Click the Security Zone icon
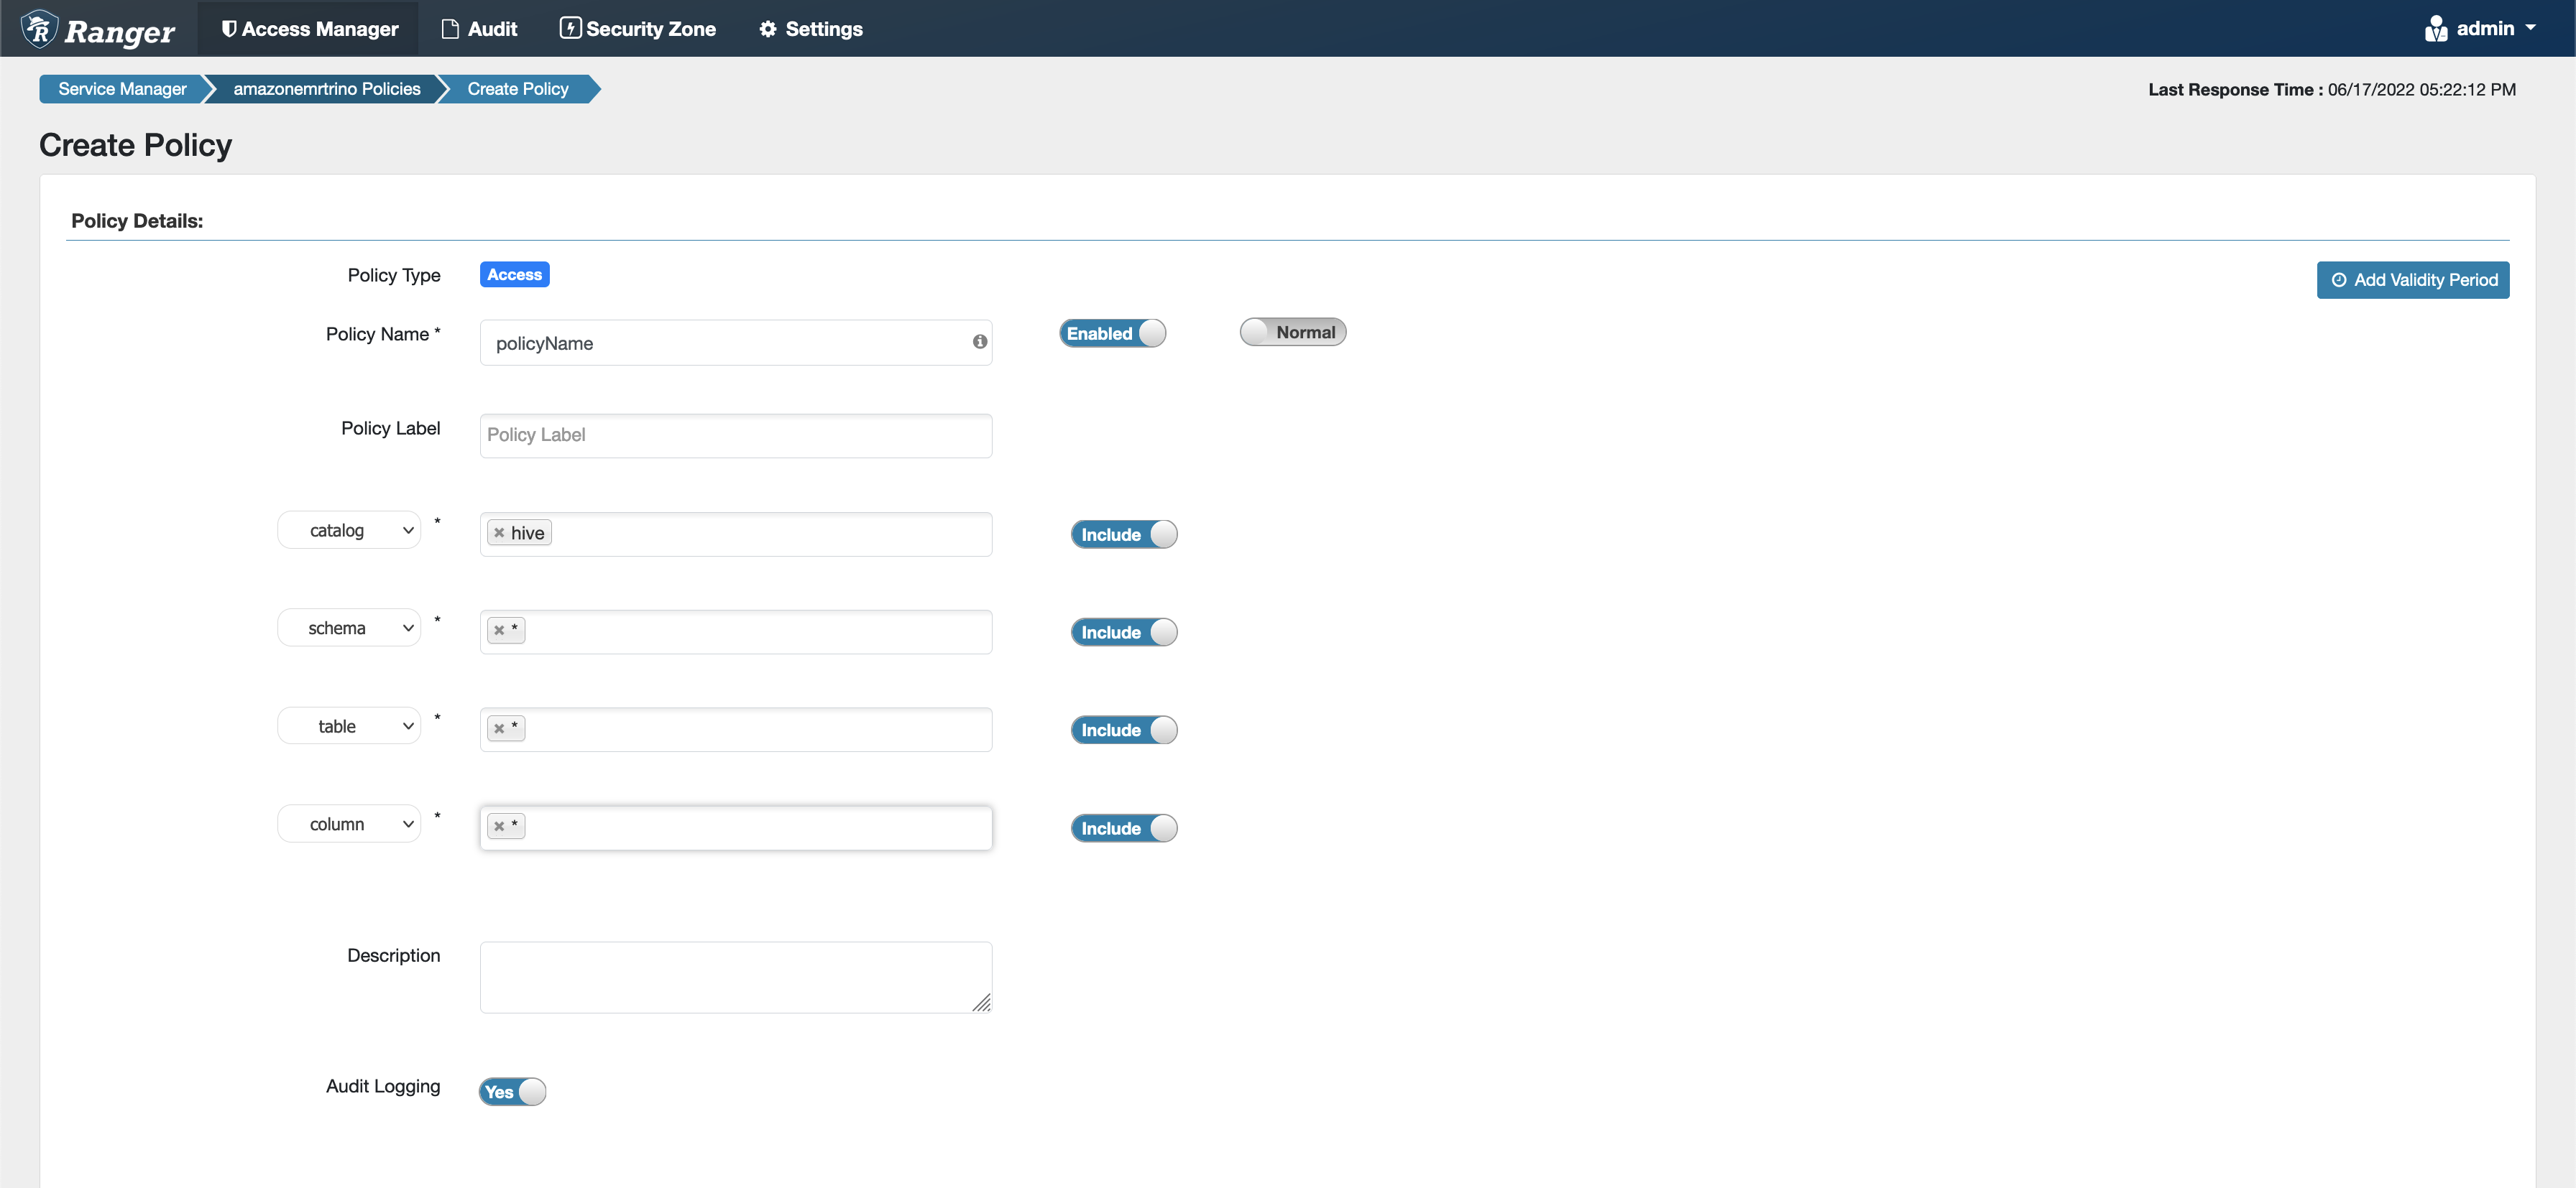The width and height of the screenshot is (2576, 1188). click(x=570, y=28)
